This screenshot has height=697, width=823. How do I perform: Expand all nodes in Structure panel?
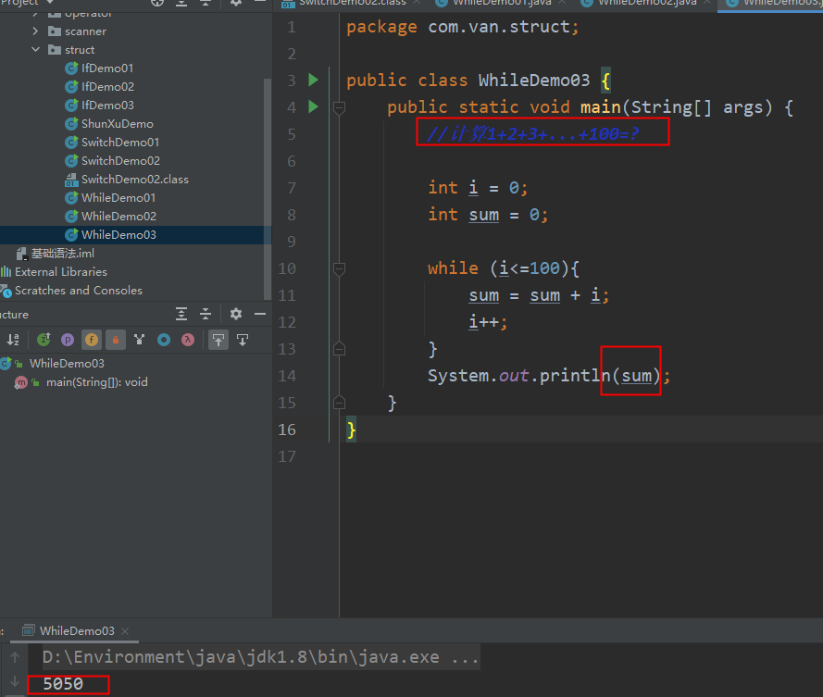[181, 314]
